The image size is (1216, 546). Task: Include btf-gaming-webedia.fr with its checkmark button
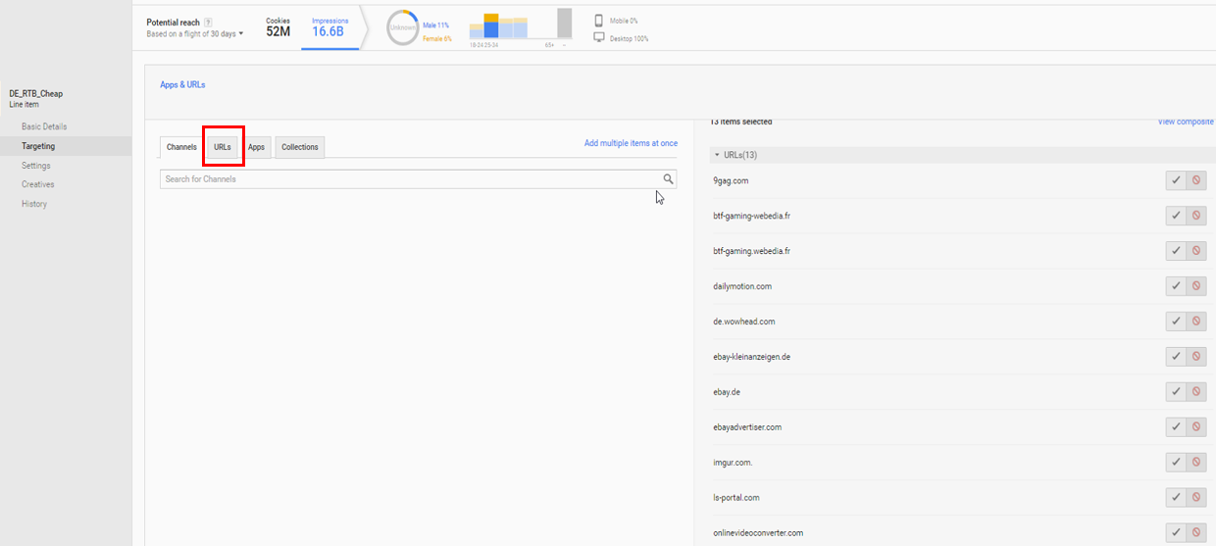[1176, 216]
